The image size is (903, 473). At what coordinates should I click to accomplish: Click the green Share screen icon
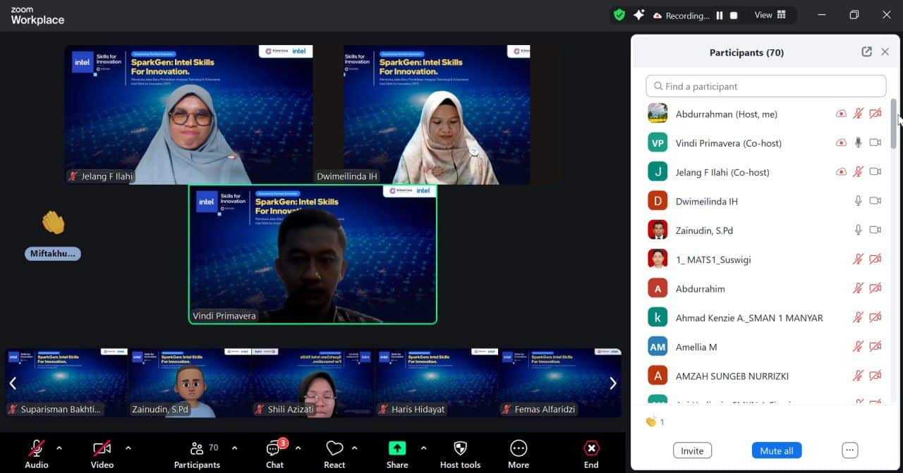tap(397, 449)
